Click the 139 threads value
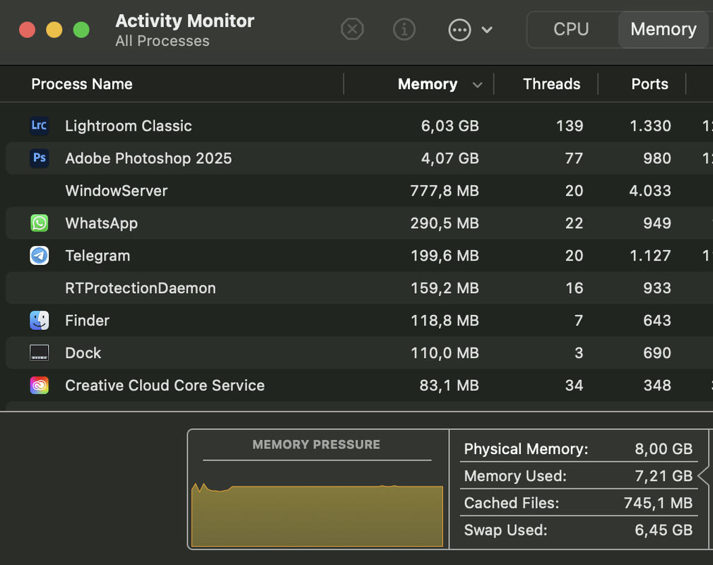The width and height of the screenshot is (713, 565). tap(570, 126)
